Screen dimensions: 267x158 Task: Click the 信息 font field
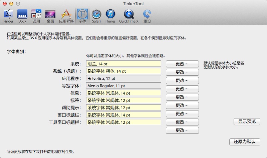point(123,93)
